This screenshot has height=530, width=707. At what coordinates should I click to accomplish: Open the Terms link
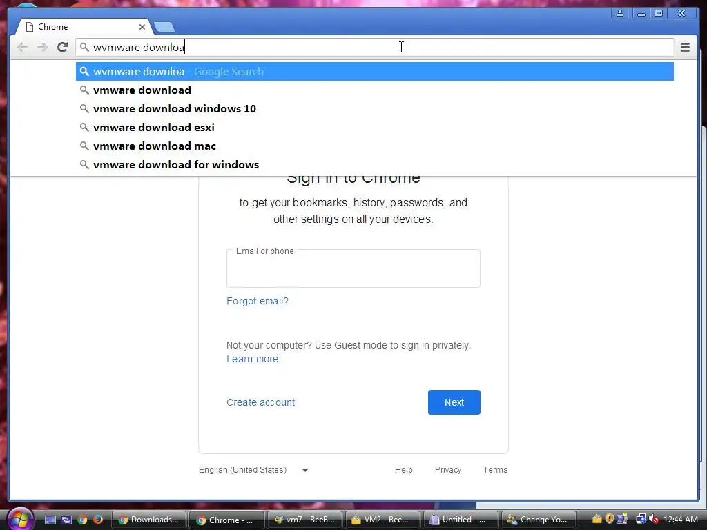coord(495,469)
